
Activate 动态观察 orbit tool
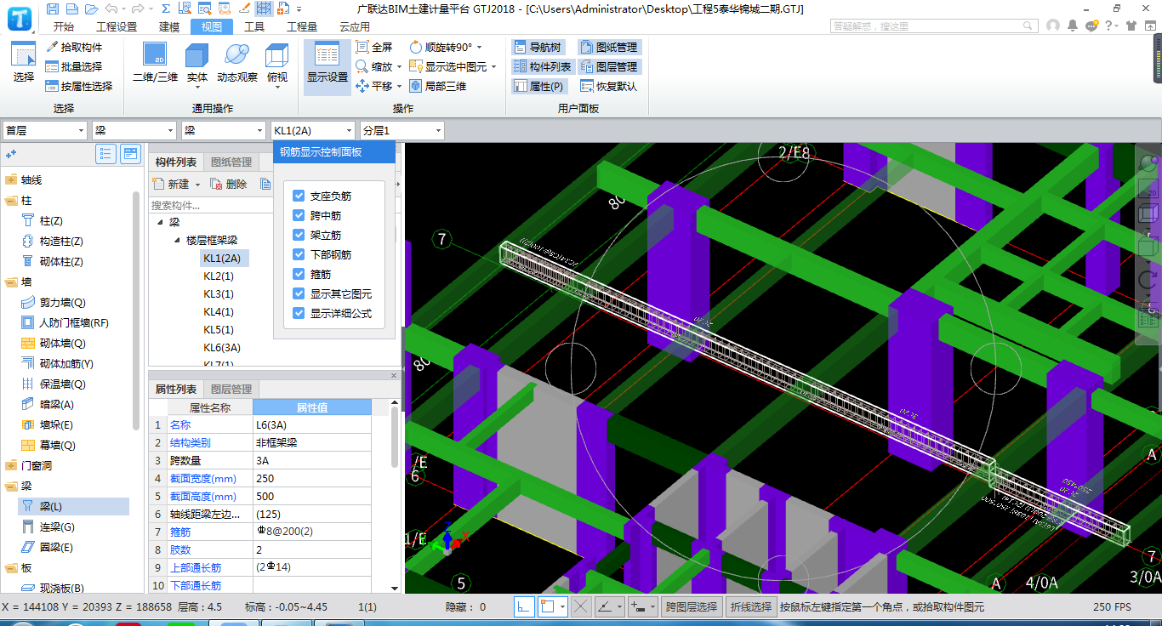click(x=236, y=63)
